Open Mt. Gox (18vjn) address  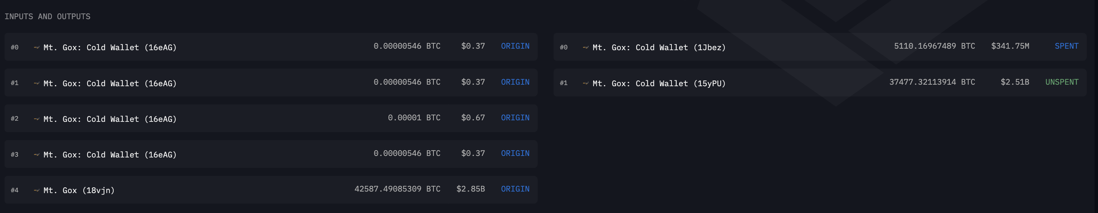pyautogui.click(x=79, y=190)
